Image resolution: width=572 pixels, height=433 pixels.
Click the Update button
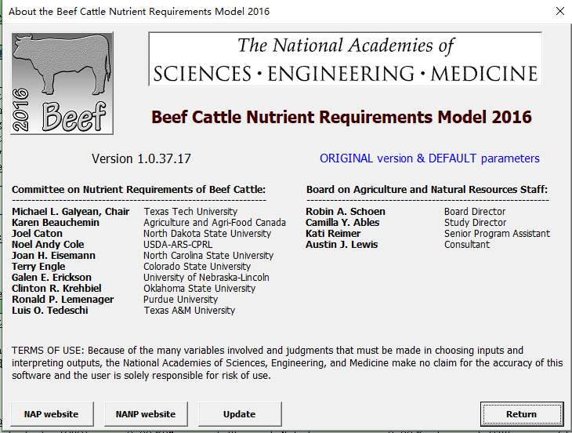(x=240, y=414)
